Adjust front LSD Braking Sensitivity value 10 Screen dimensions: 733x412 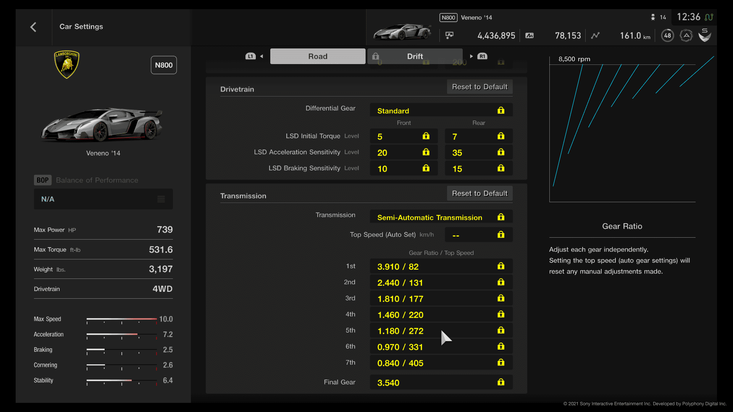(404, 168)
